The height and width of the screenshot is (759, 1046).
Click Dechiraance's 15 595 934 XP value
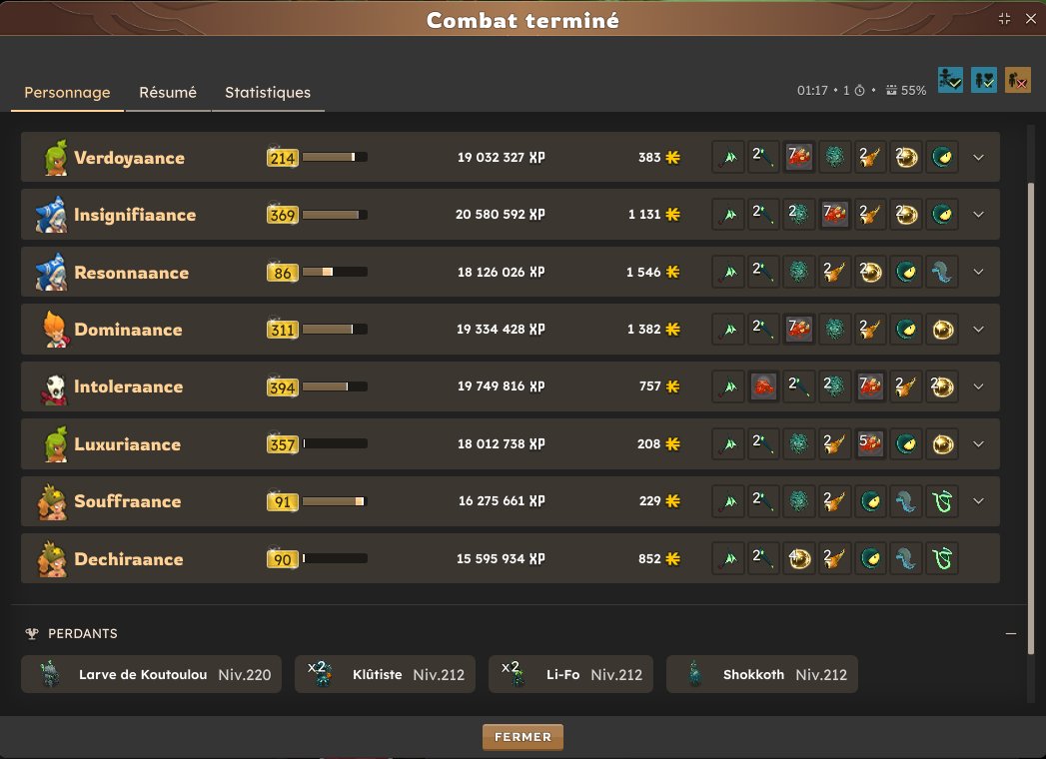tap(501, 559)
